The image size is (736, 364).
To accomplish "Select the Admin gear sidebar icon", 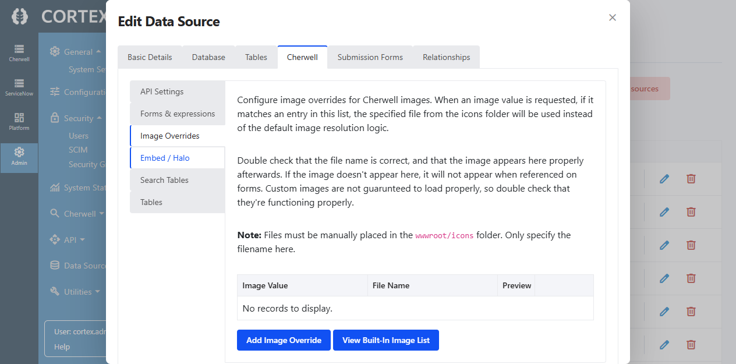I will 19,157.
